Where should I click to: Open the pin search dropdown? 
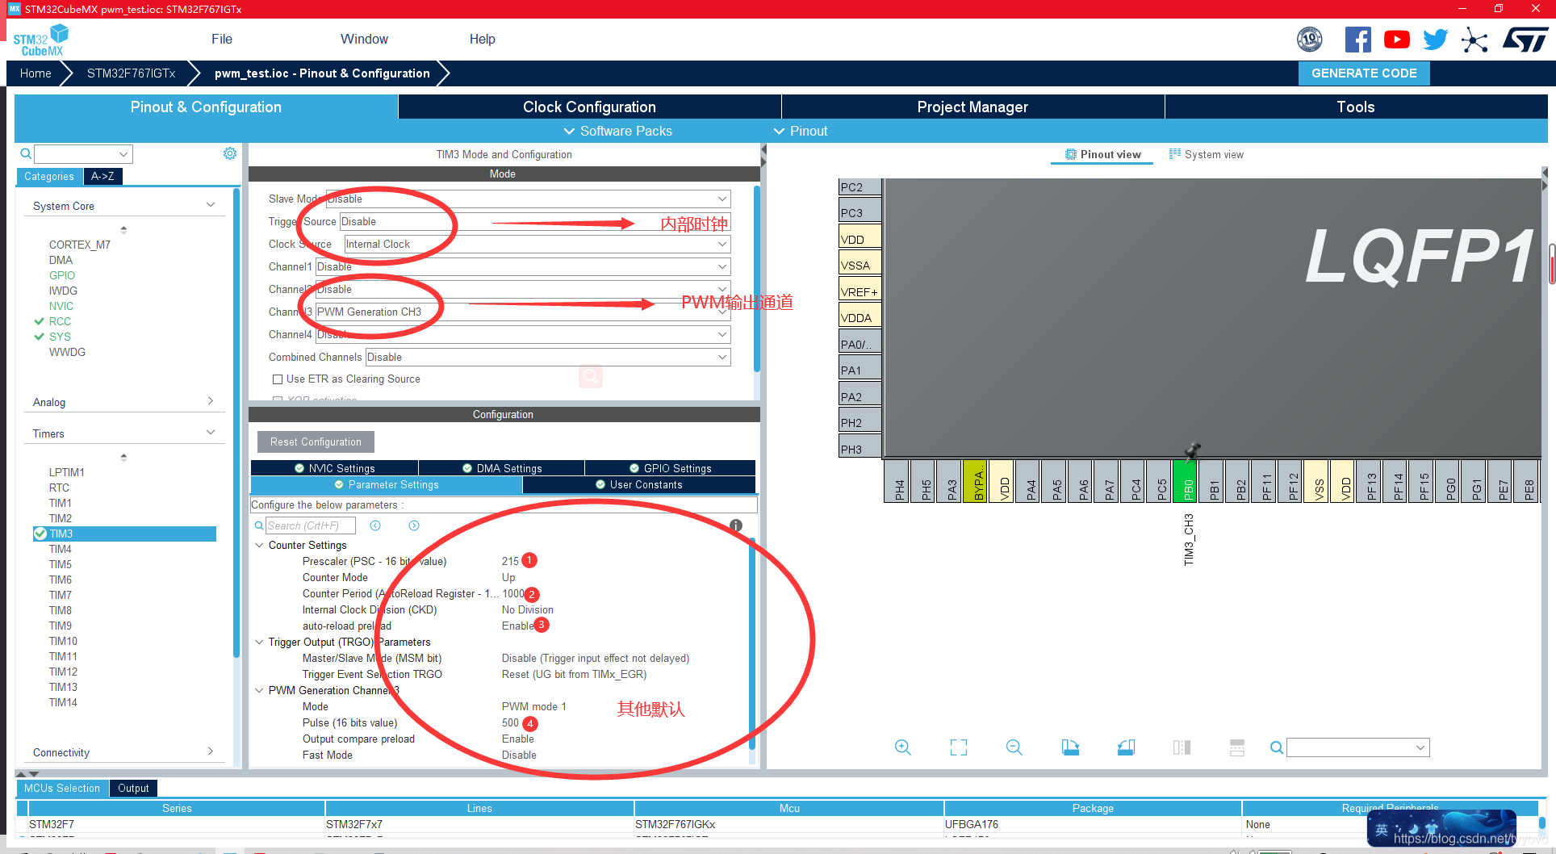coord(1420,747)
